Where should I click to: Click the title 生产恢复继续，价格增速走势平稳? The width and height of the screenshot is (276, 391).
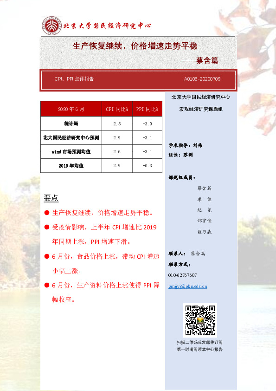tap(135, 46)
